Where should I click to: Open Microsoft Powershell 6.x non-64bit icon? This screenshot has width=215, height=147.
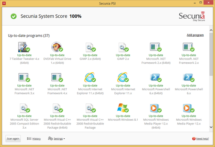(x=189, y=77)
